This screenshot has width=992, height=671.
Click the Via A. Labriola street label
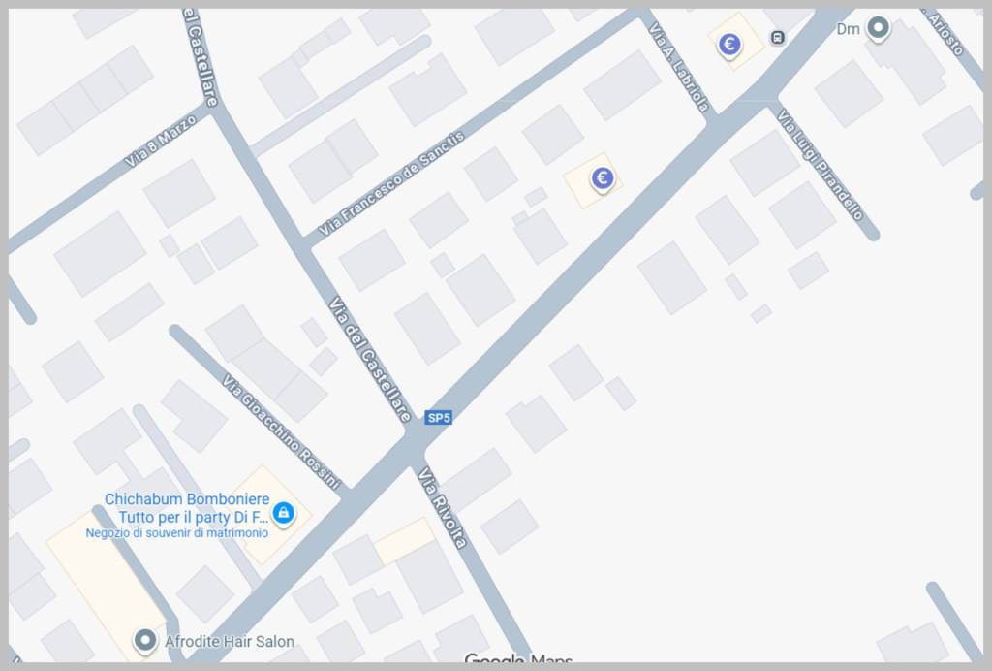tap(679, 68)
